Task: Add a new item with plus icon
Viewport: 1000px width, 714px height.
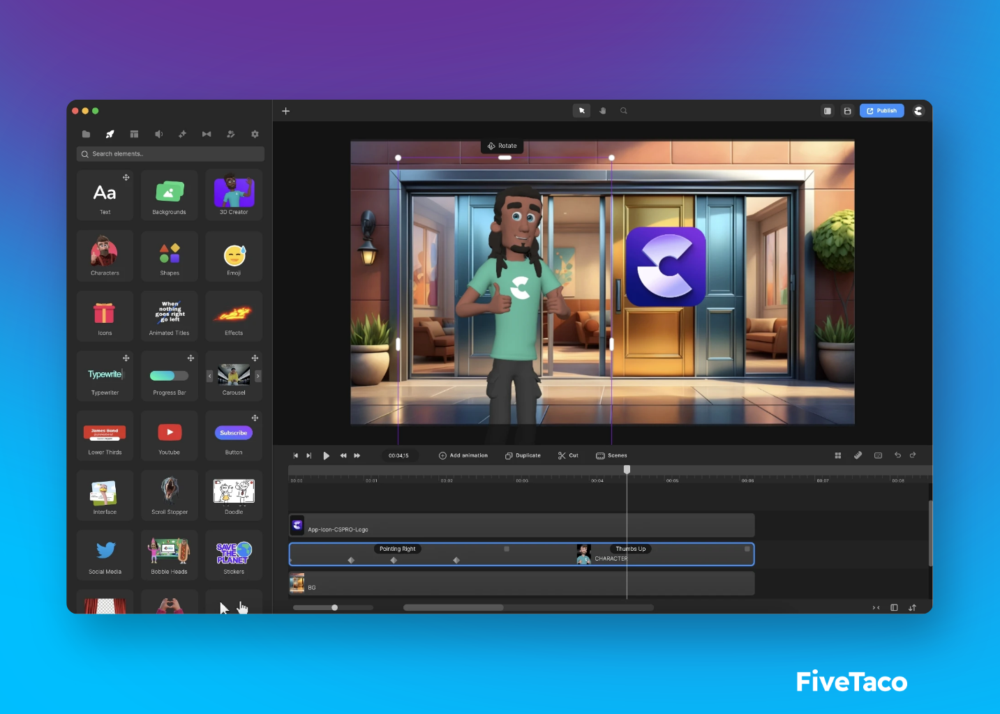Action: point(285,111)
